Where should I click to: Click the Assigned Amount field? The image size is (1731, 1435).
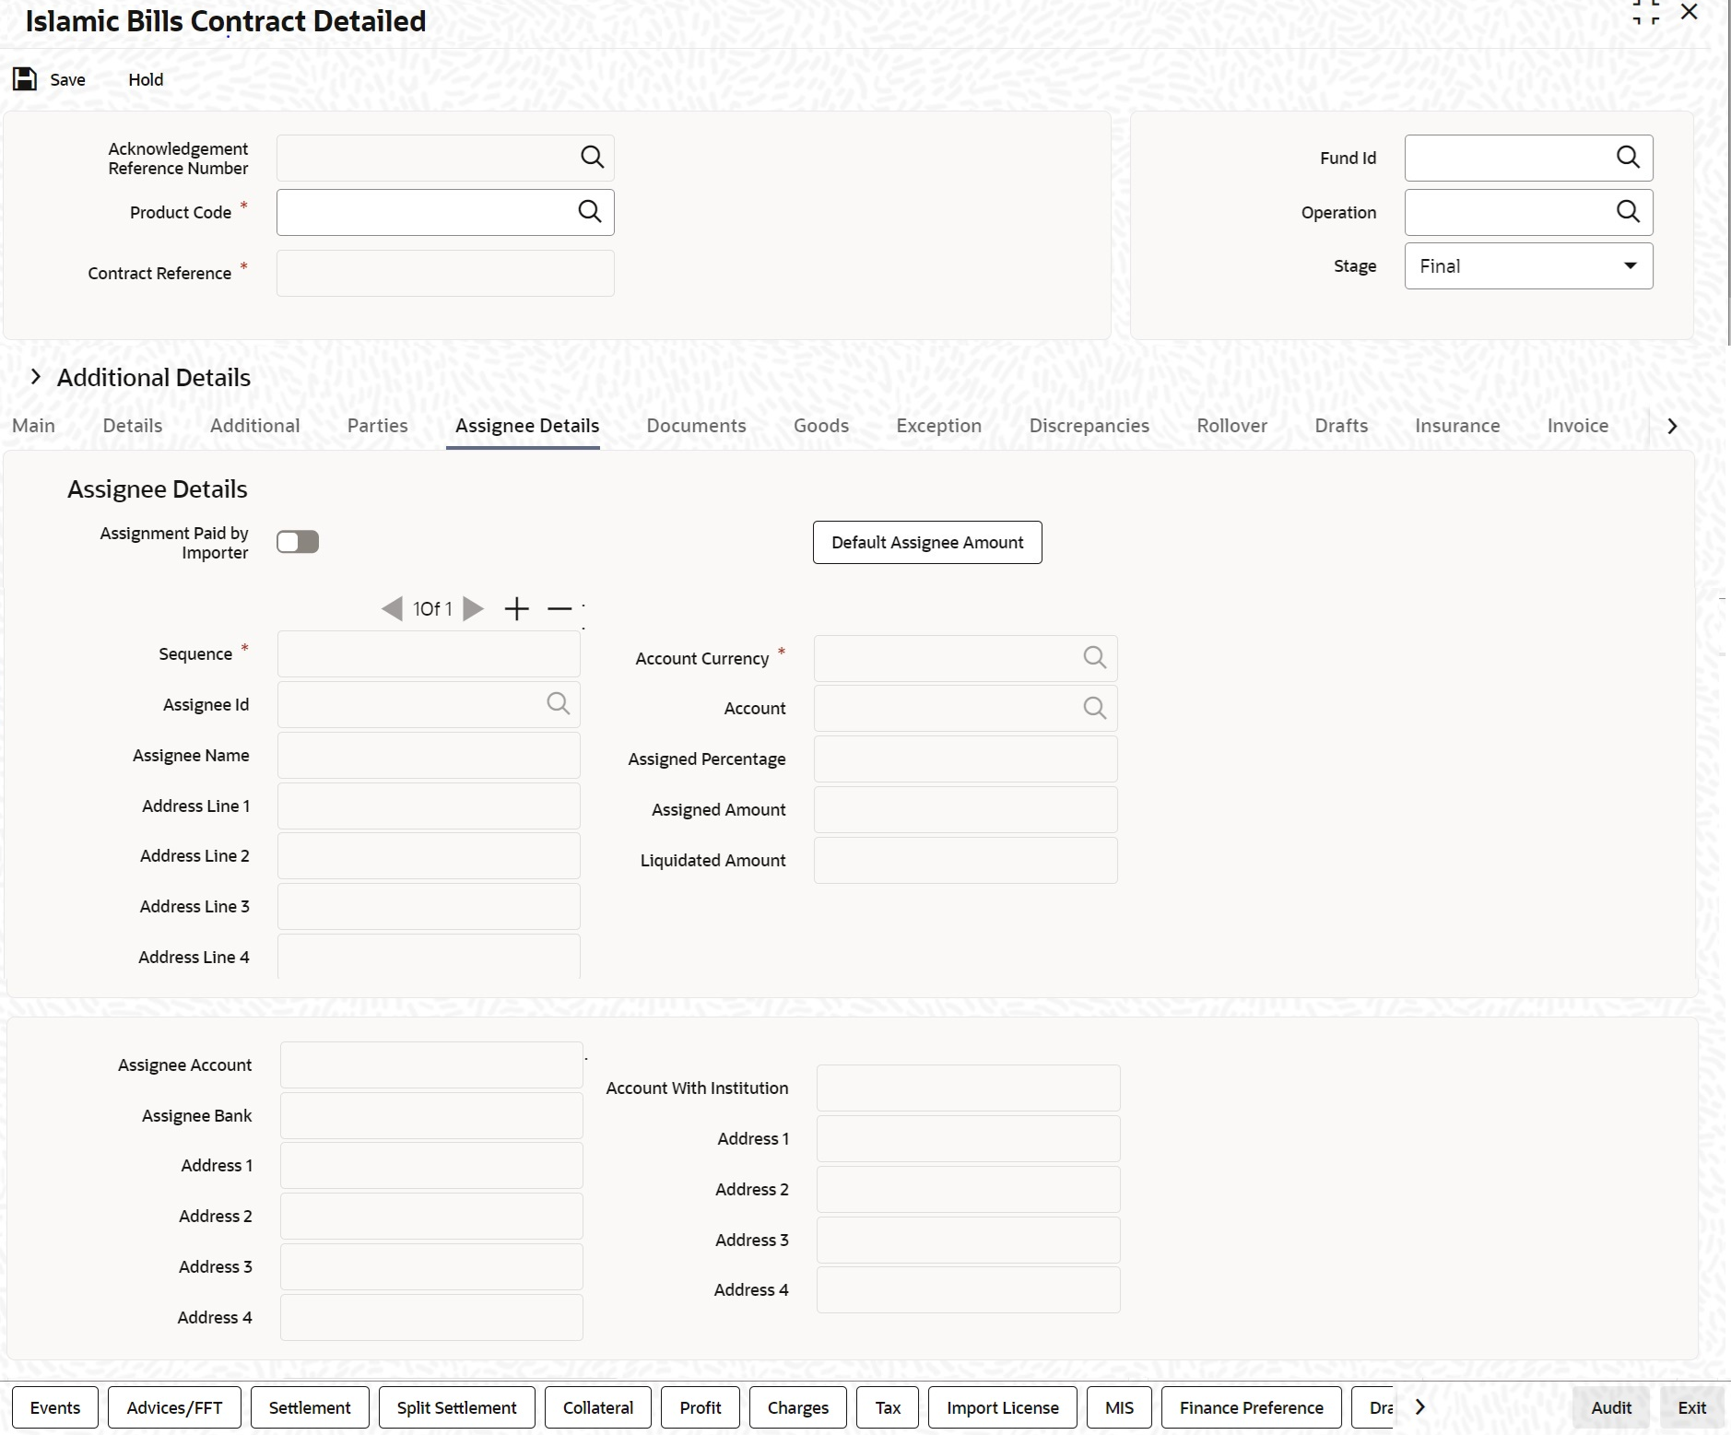coord(966,810)
